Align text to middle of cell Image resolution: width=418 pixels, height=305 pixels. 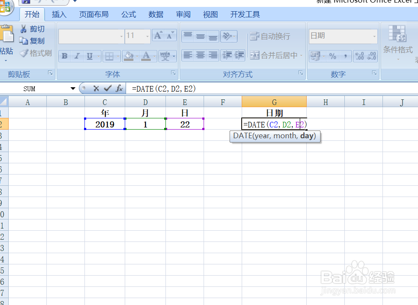[x=201, y=36]
